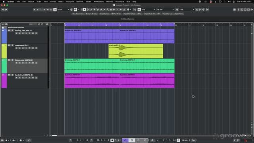Open the Iterative Quantize Q button
254x143 pixels.
click(177, 10)
